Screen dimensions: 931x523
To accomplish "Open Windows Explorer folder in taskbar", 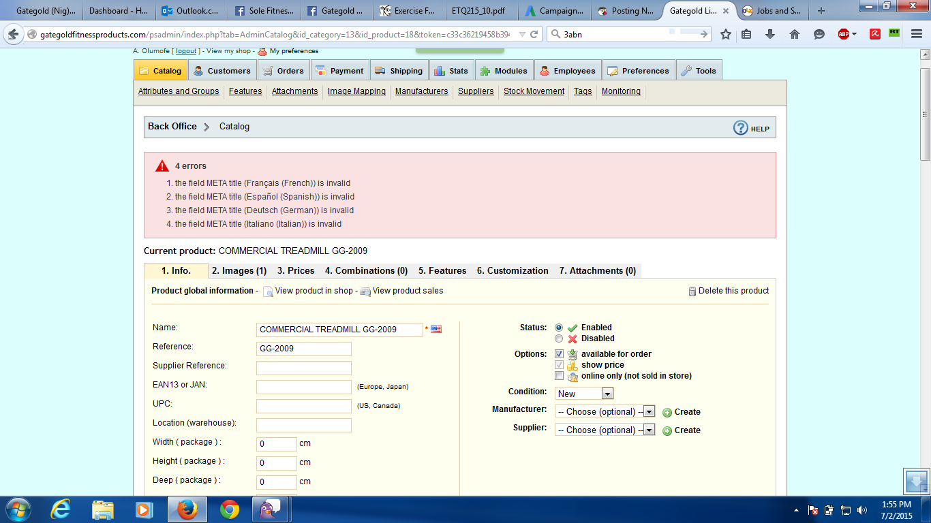I will pyautogui.click(x=102, y=509).
